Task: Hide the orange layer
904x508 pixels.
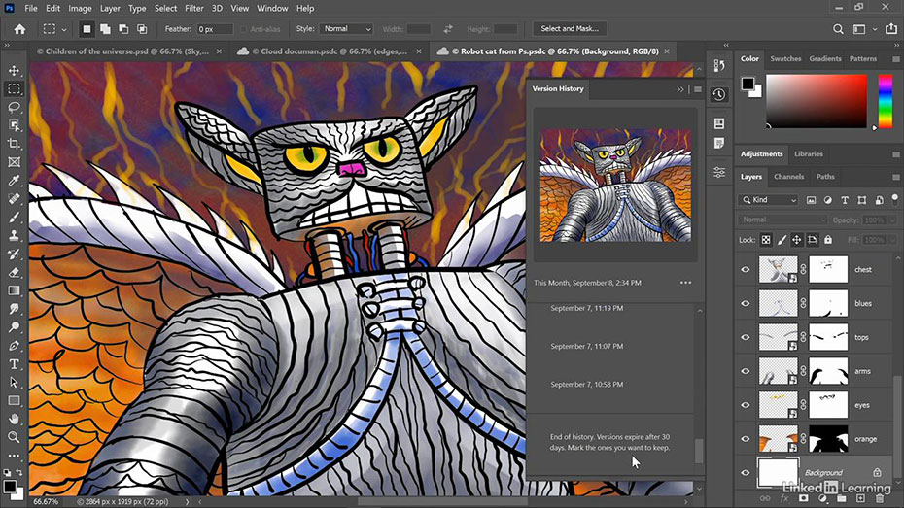Action: (x=746, y=439)
